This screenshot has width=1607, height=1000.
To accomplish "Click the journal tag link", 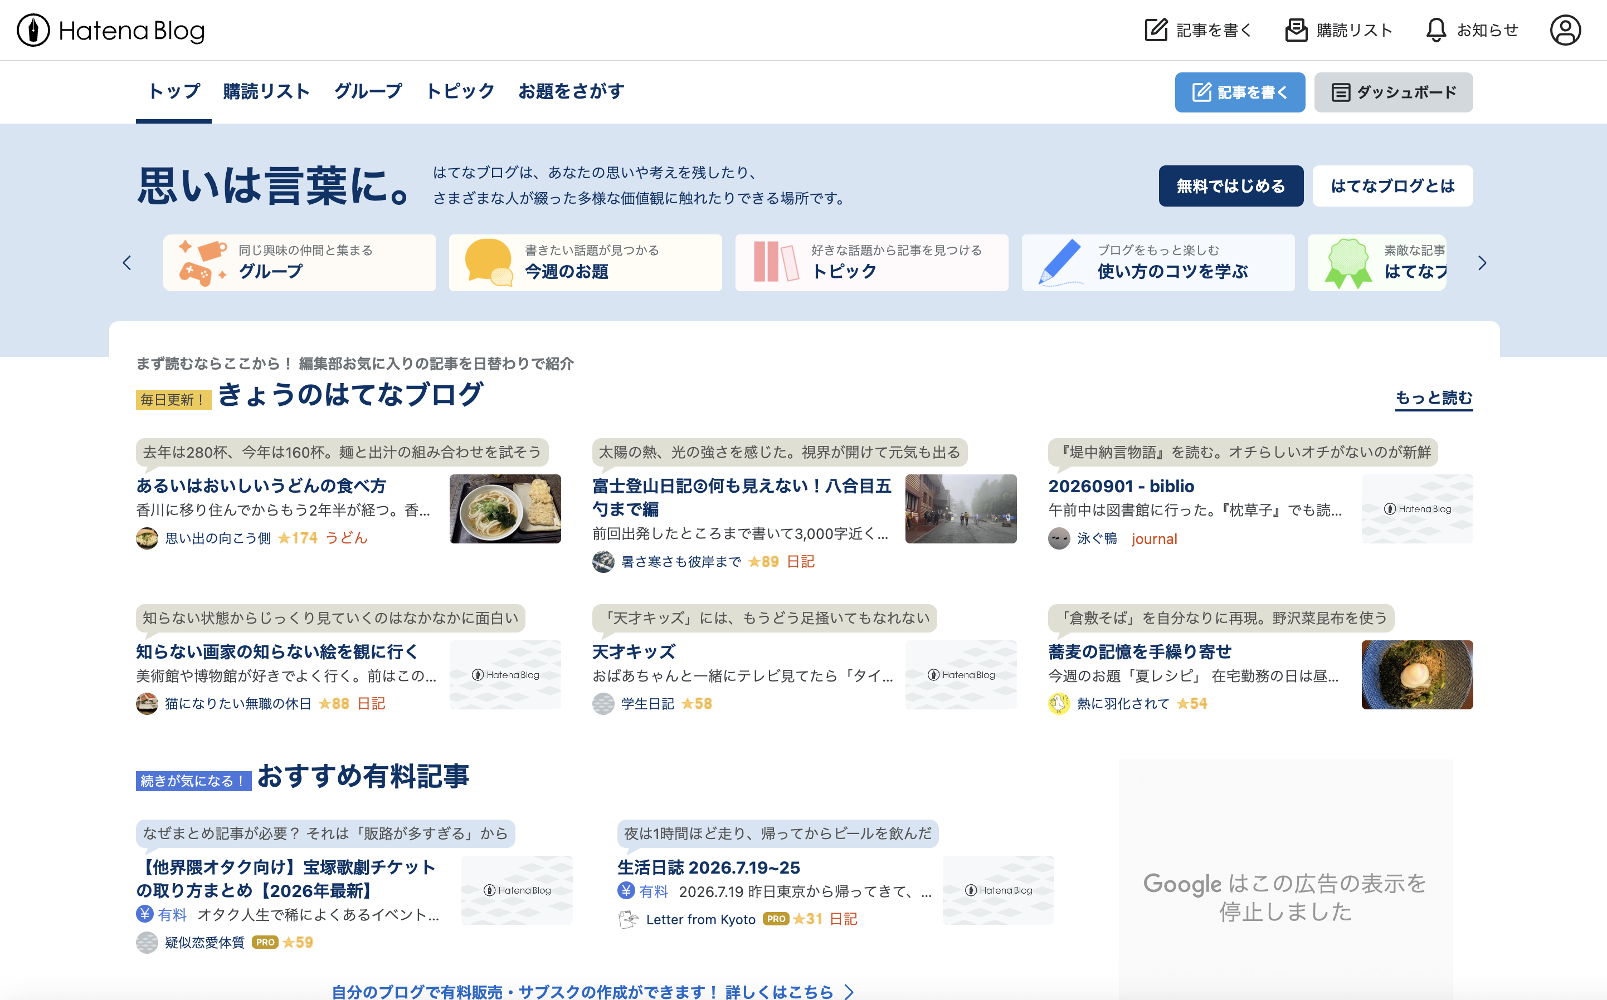I will click(x=1155, y=538).
